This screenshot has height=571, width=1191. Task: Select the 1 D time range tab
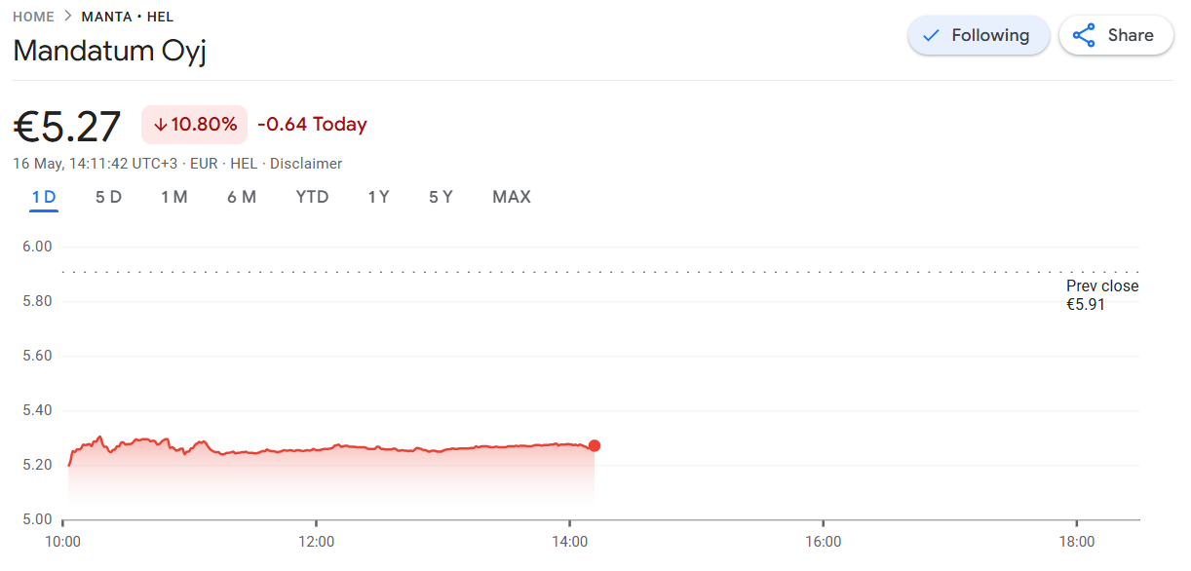44,197
